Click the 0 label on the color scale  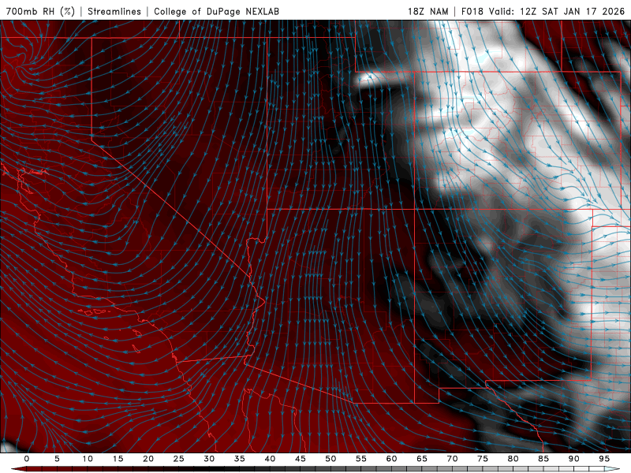click(27, 459)
